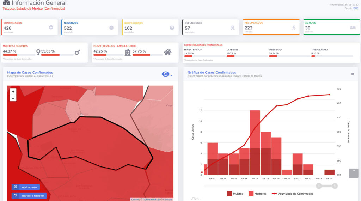This screenshot has width=361, height=201.
Task: Click the hospital building icon under Hospitalizados
Action: [128, 52]
